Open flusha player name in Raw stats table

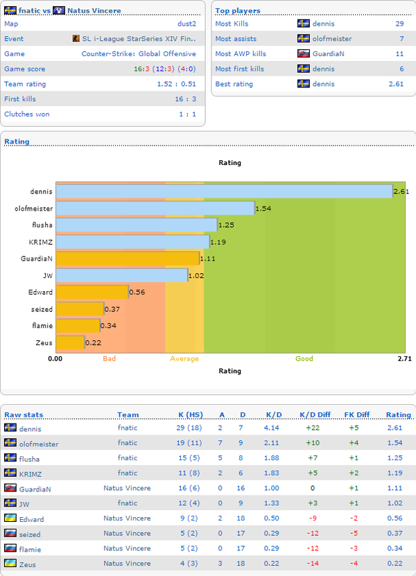click(x=29, y=459)
